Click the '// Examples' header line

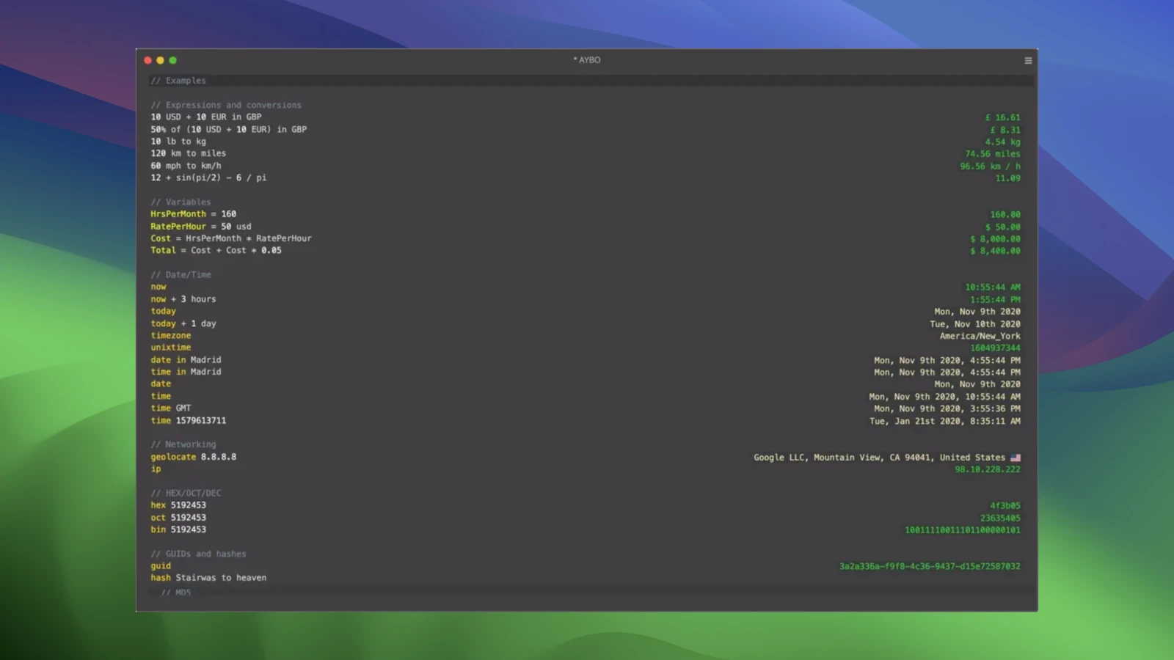point(178,81)
